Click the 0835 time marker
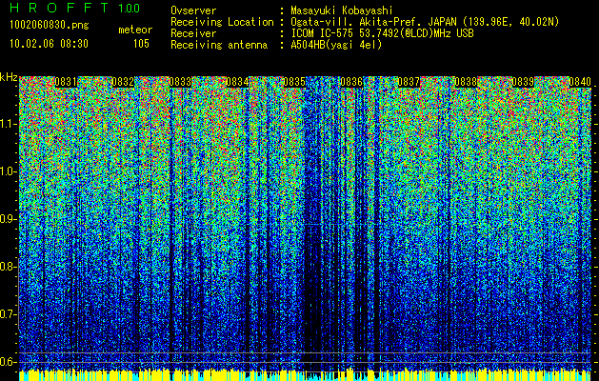This screenshot has width=599, height=381. coord(294,82)
